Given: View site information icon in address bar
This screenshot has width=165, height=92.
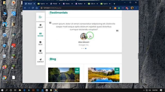Looking at the screenshot, I should click(42, 8).
